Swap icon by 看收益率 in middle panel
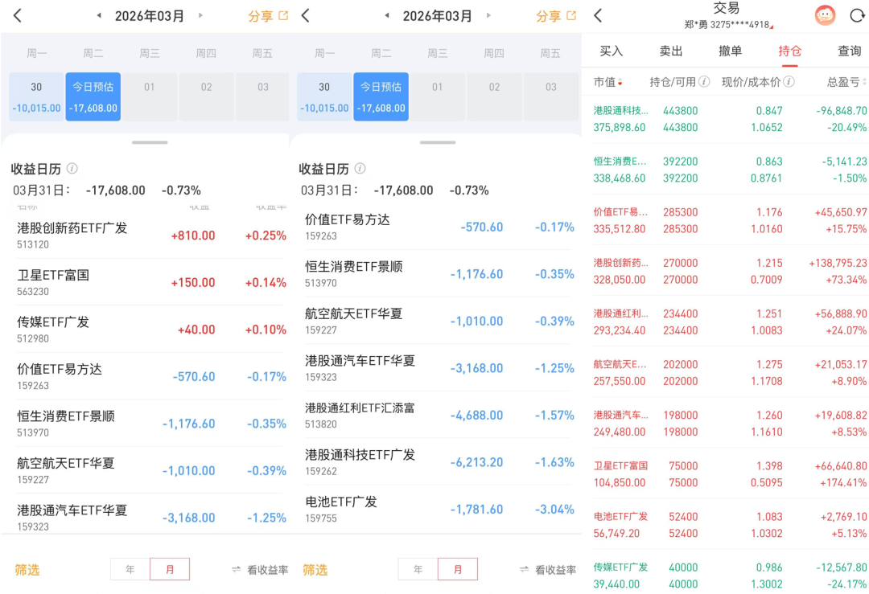This screenshot has height=594, width=869. 525,569
